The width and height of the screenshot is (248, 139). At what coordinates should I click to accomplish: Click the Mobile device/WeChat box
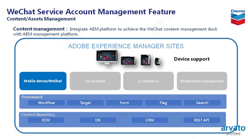click(x=43, y=81)
